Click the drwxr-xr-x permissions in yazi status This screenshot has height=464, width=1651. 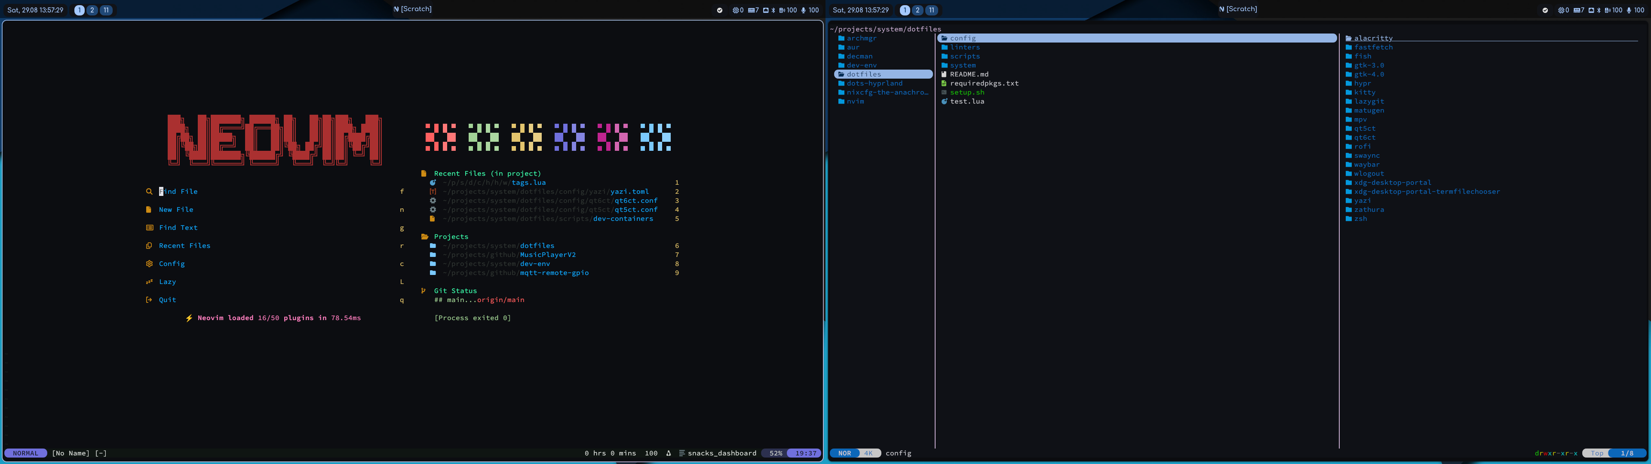click(x=1556, y=453)
